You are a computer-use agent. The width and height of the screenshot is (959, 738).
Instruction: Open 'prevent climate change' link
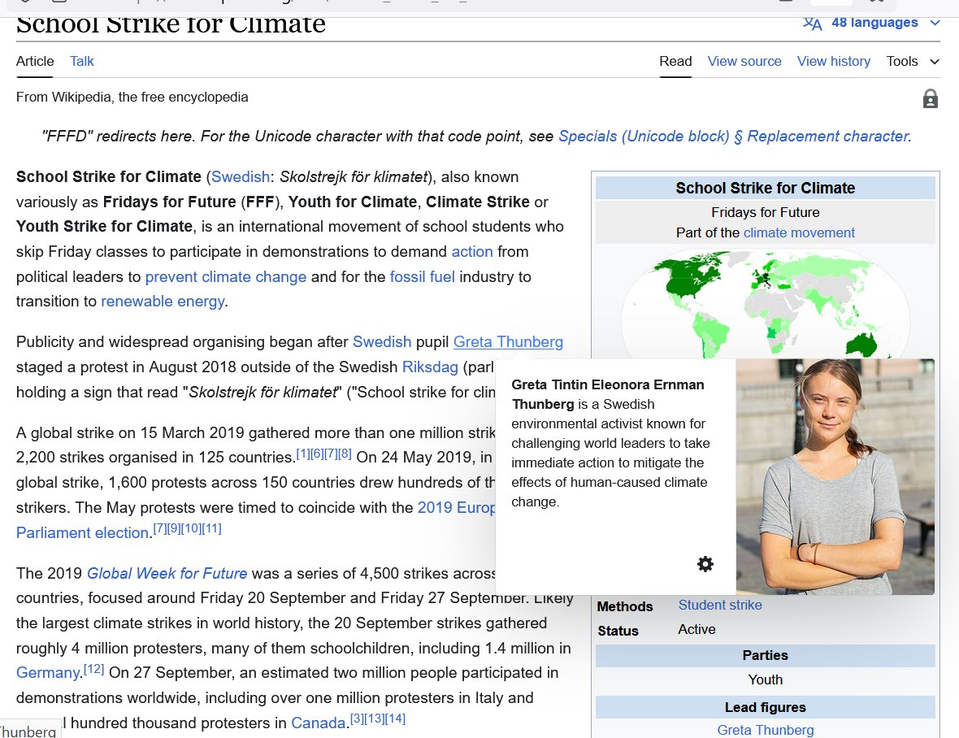coord(226,276)
